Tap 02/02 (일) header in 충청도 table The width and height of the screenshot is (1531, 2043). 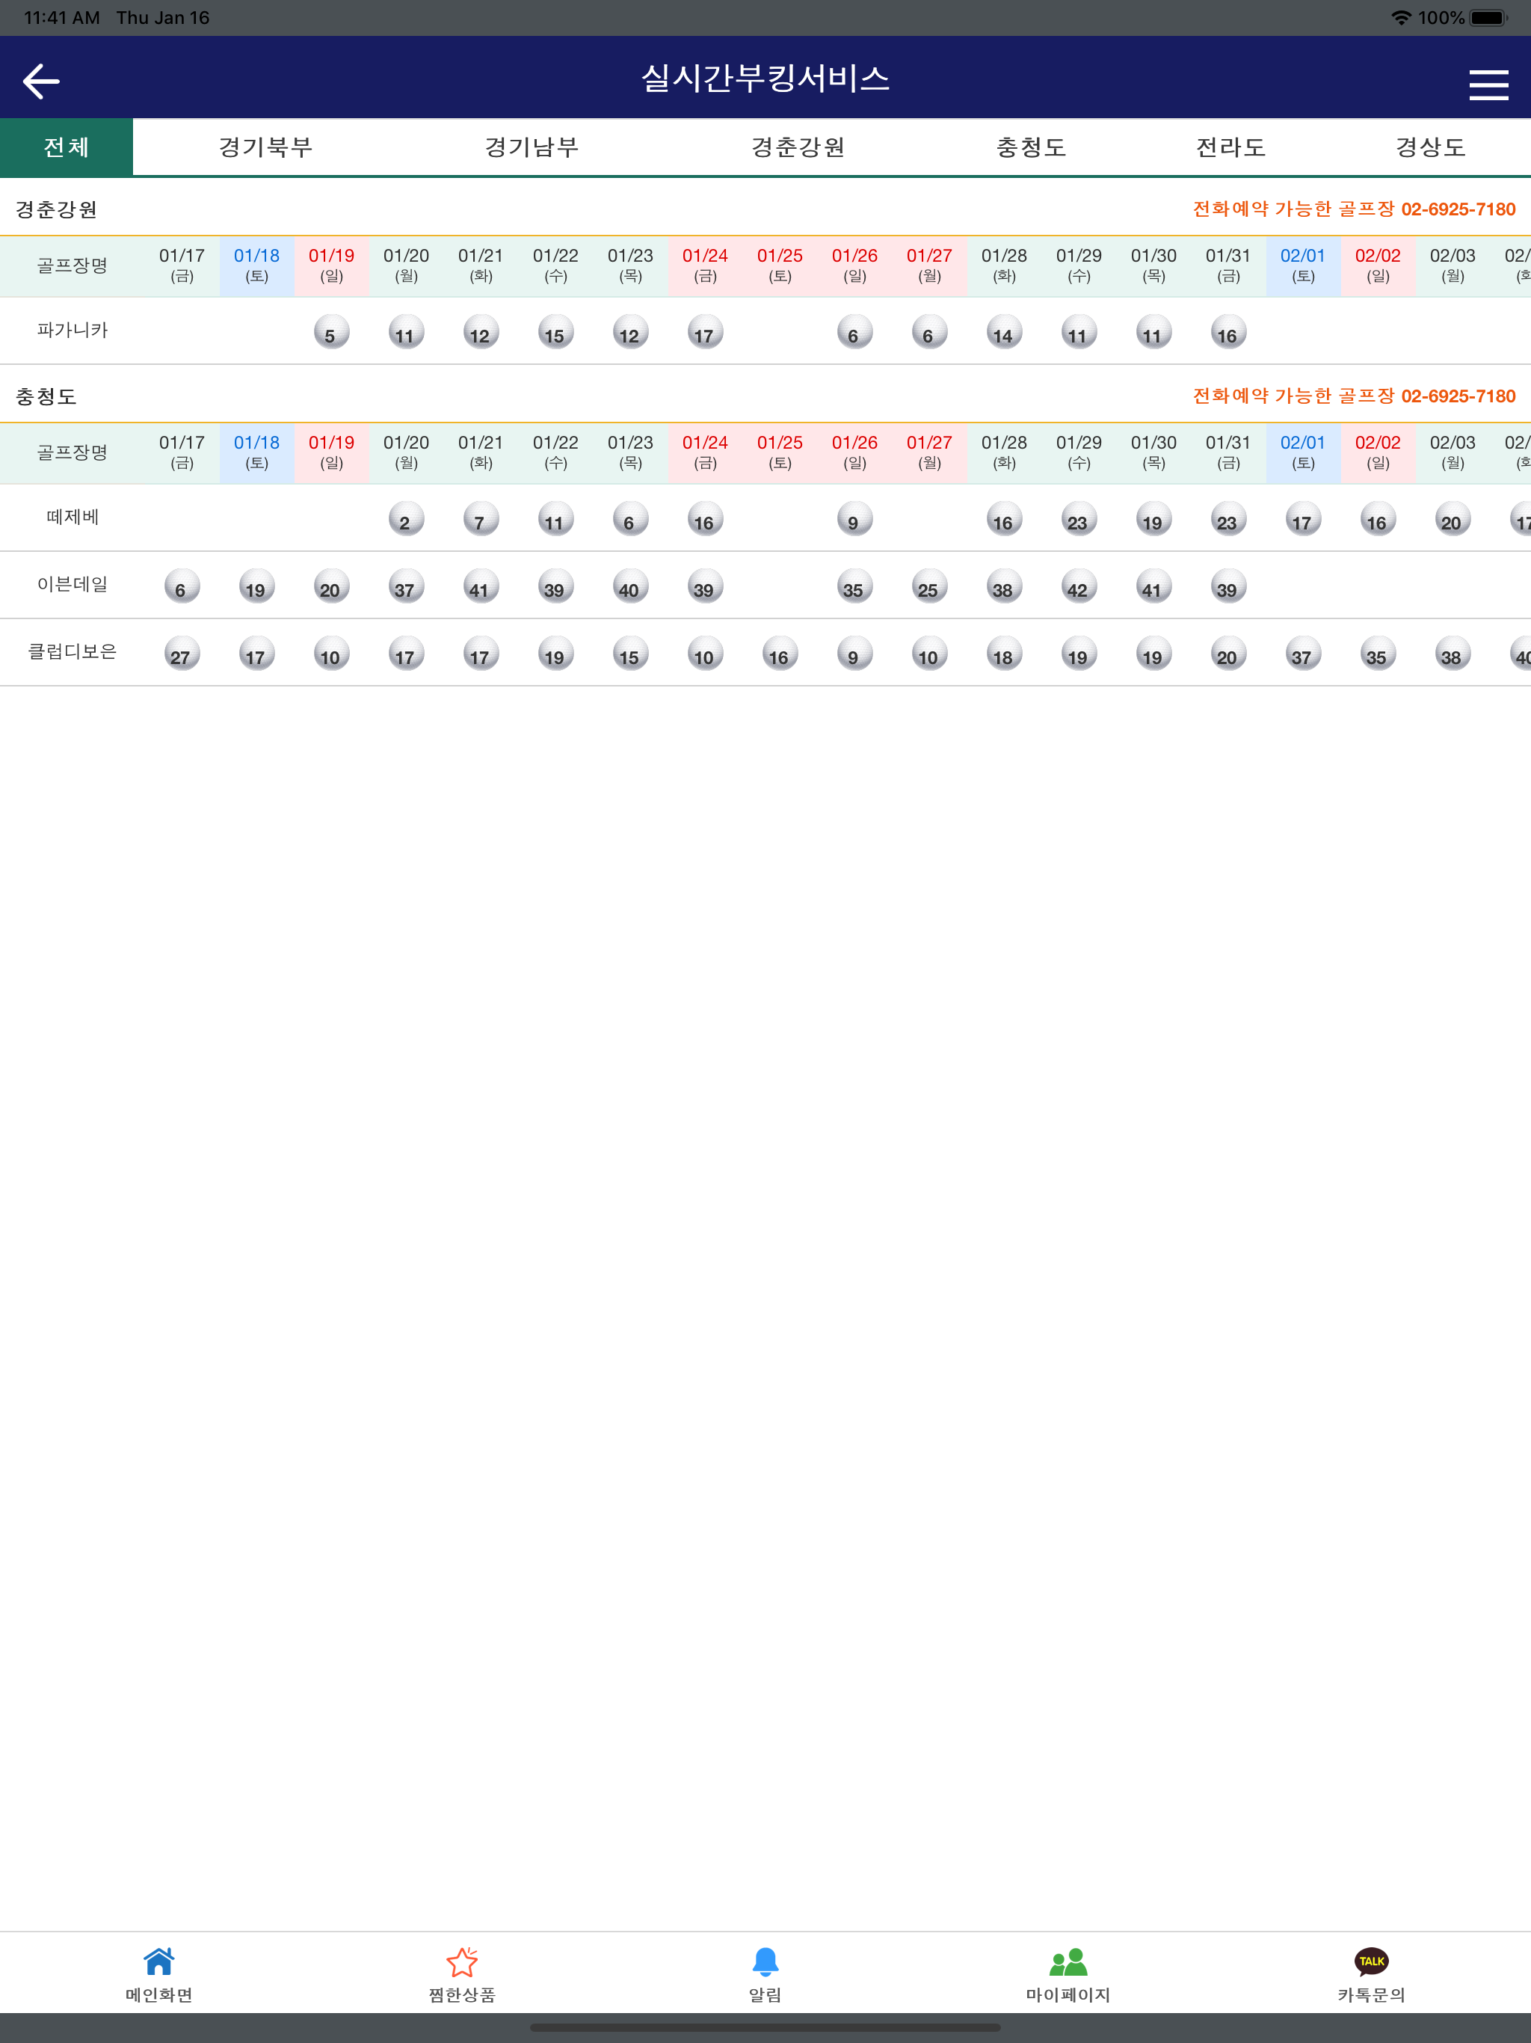coord(1378,452)
